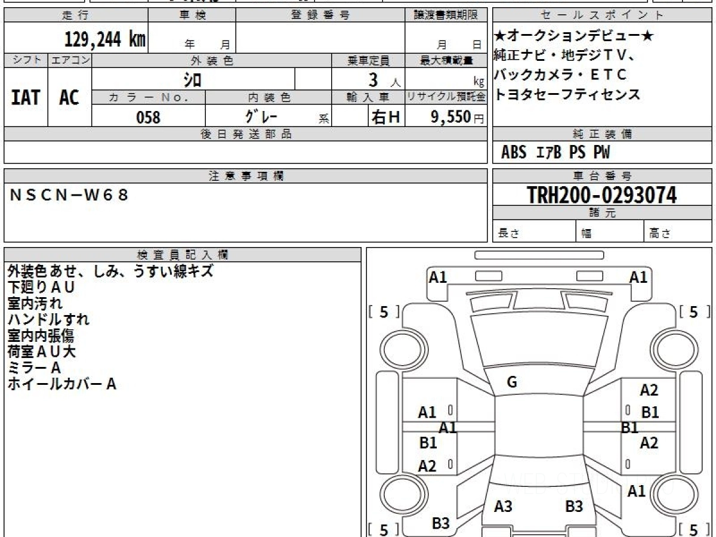Select the A3 damage mark on diagram

point(504,507)
